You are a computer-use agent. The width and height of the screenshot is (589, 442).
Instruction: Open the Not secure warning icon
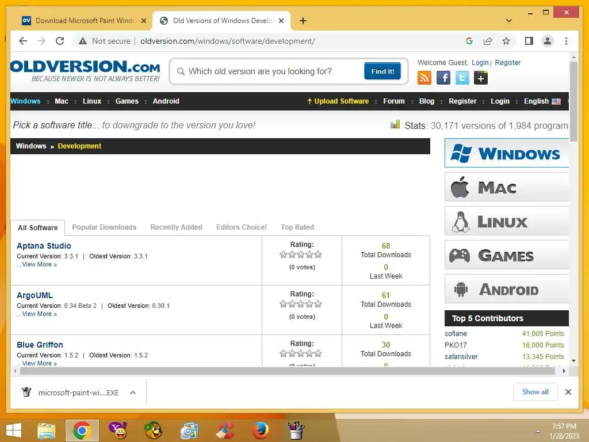[x=83, y=41]
